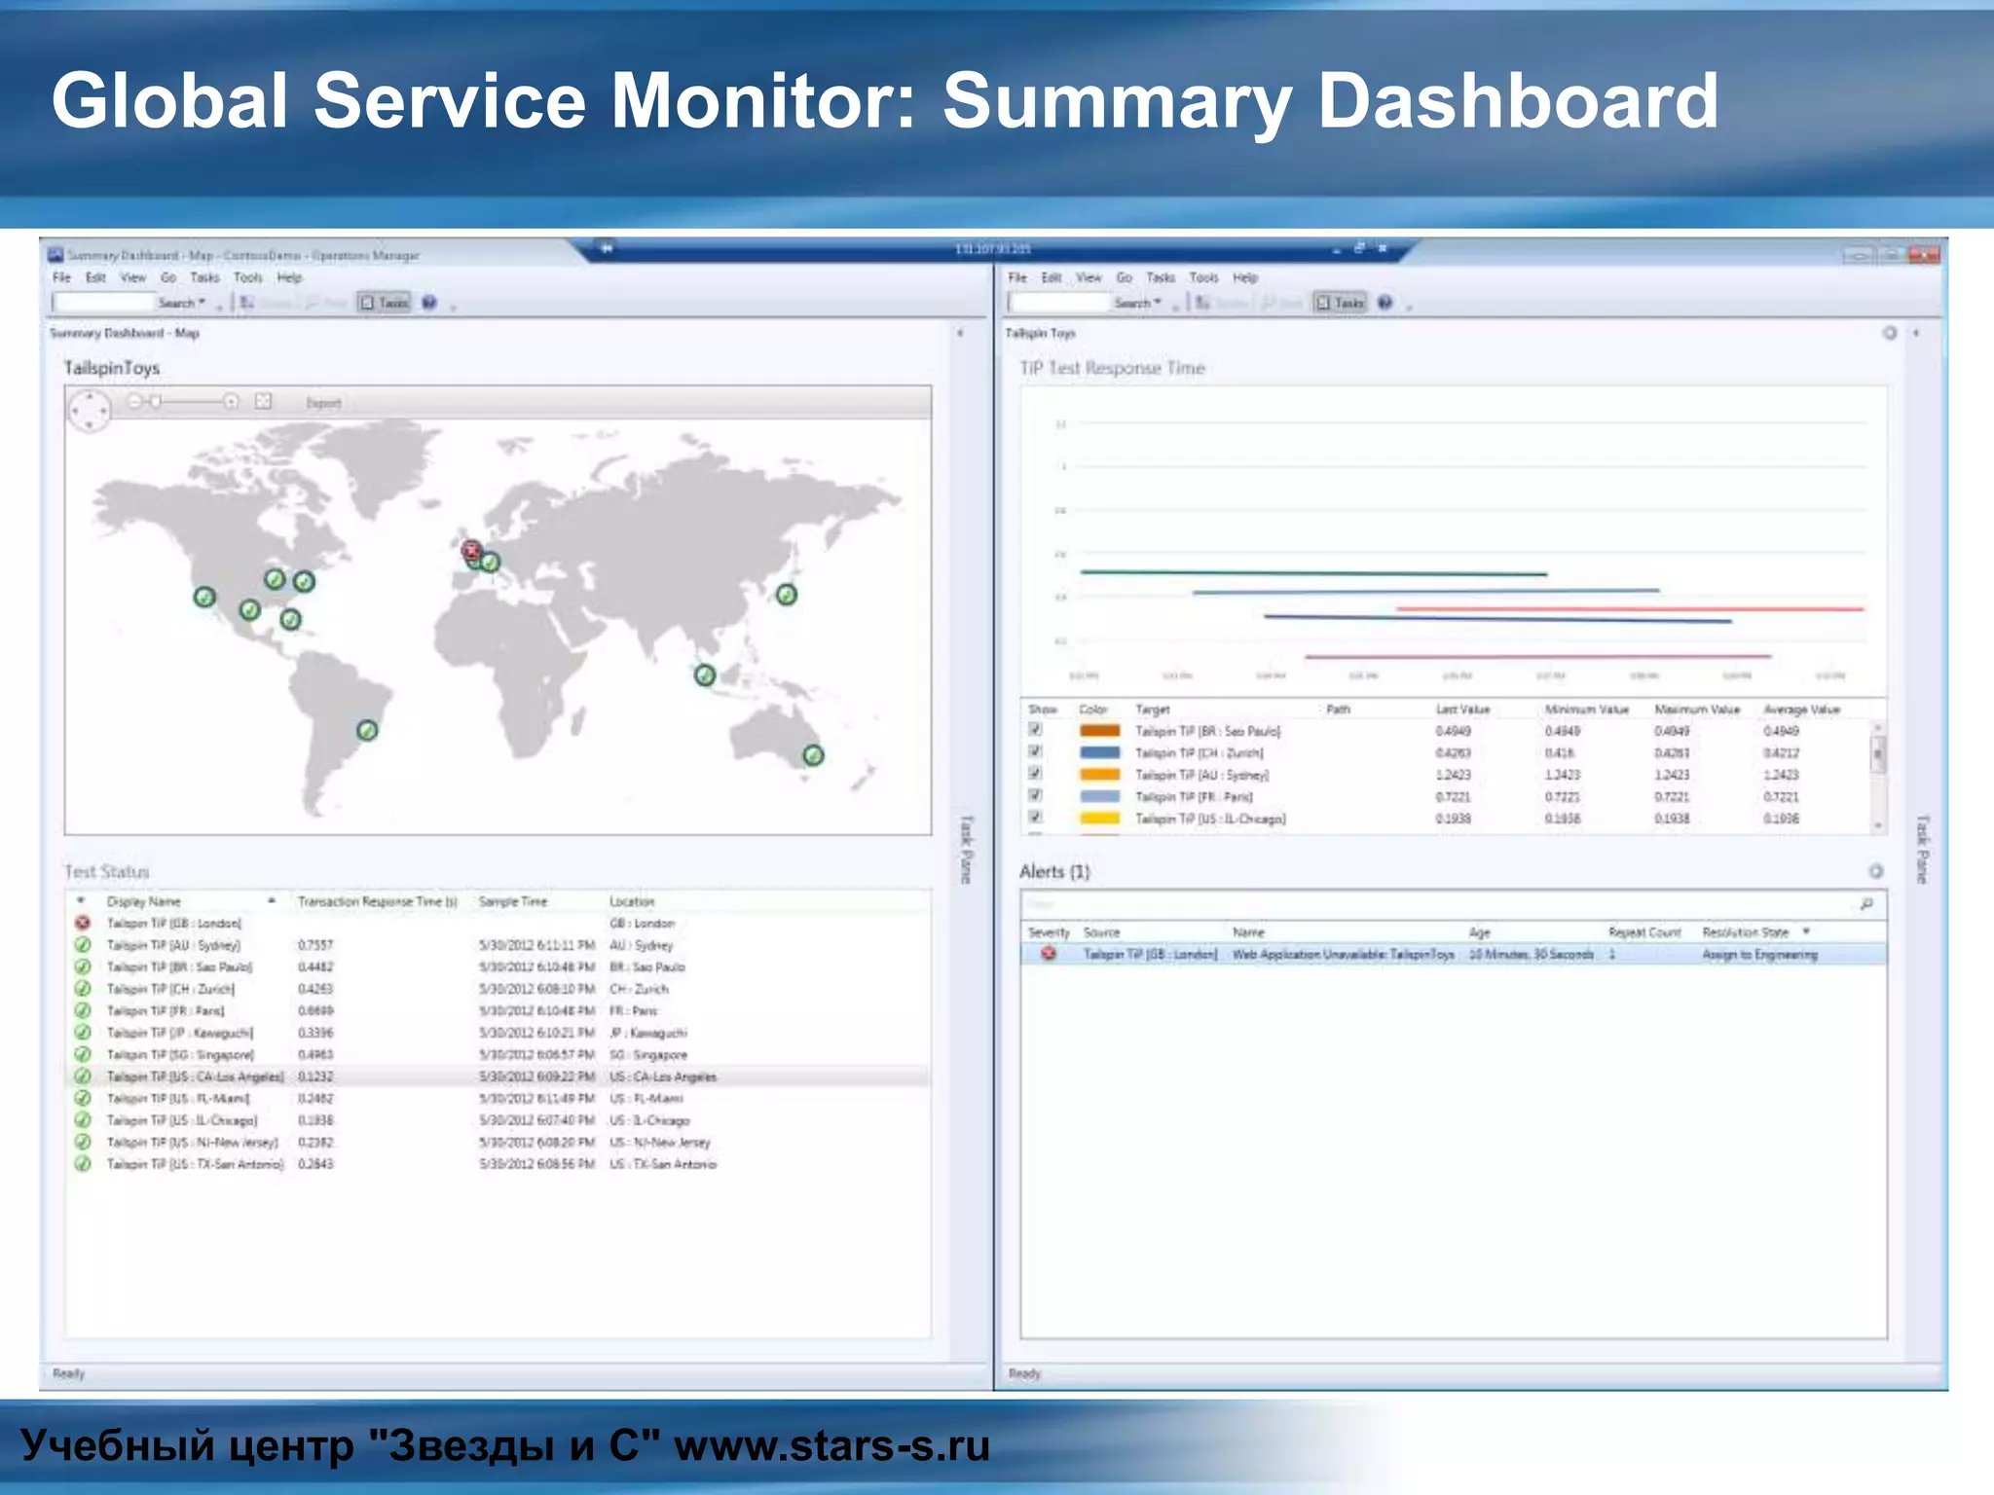Uncheck Show for Tailspin TiP CH Zurich
The width and height of the screenshot is (1994, 1495).
(1036, 751)
